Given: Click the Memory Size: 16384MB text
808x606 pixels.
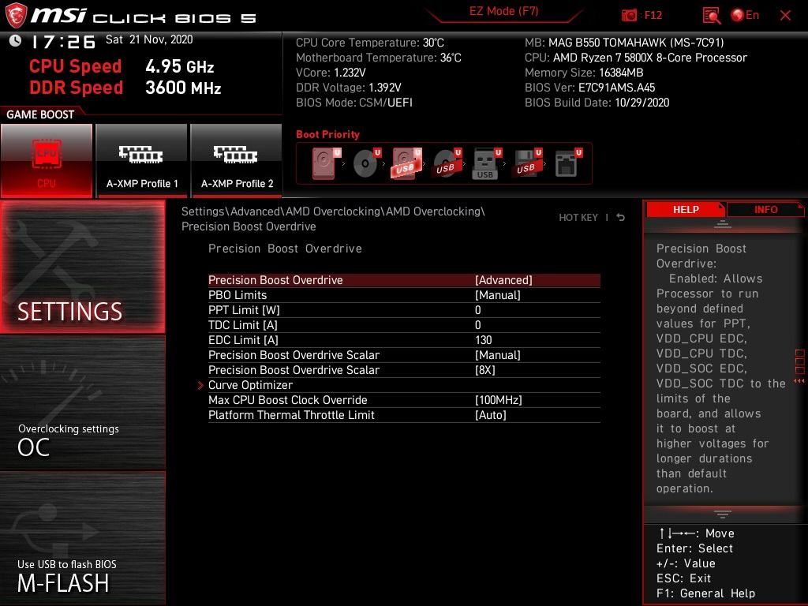Looking at the screenshot, I should [584, 72].
